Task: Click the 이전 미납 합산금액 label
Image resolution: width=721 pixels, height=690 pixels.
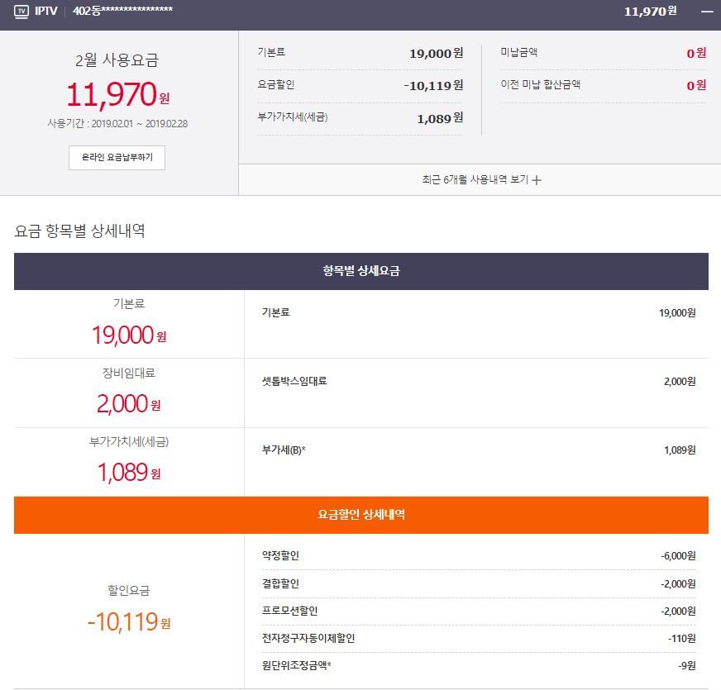Action: point(541,84)
